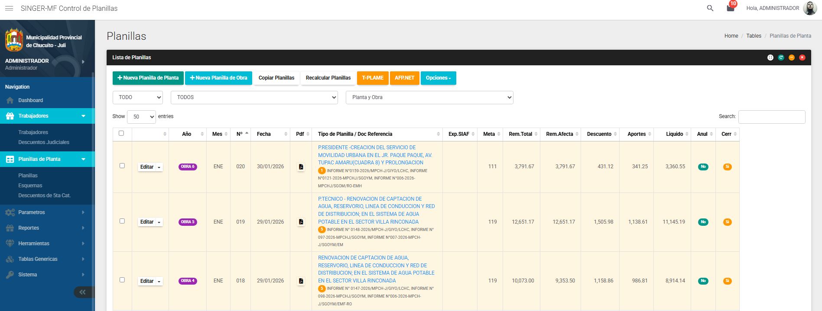
Task: Click the T-PLAME button
Action: point(373,78)
